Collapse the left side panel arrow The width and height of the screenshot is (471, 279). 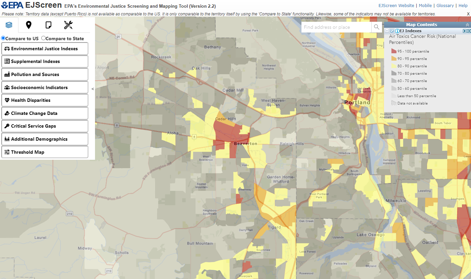pyautogui.click(x=93, y=89)
